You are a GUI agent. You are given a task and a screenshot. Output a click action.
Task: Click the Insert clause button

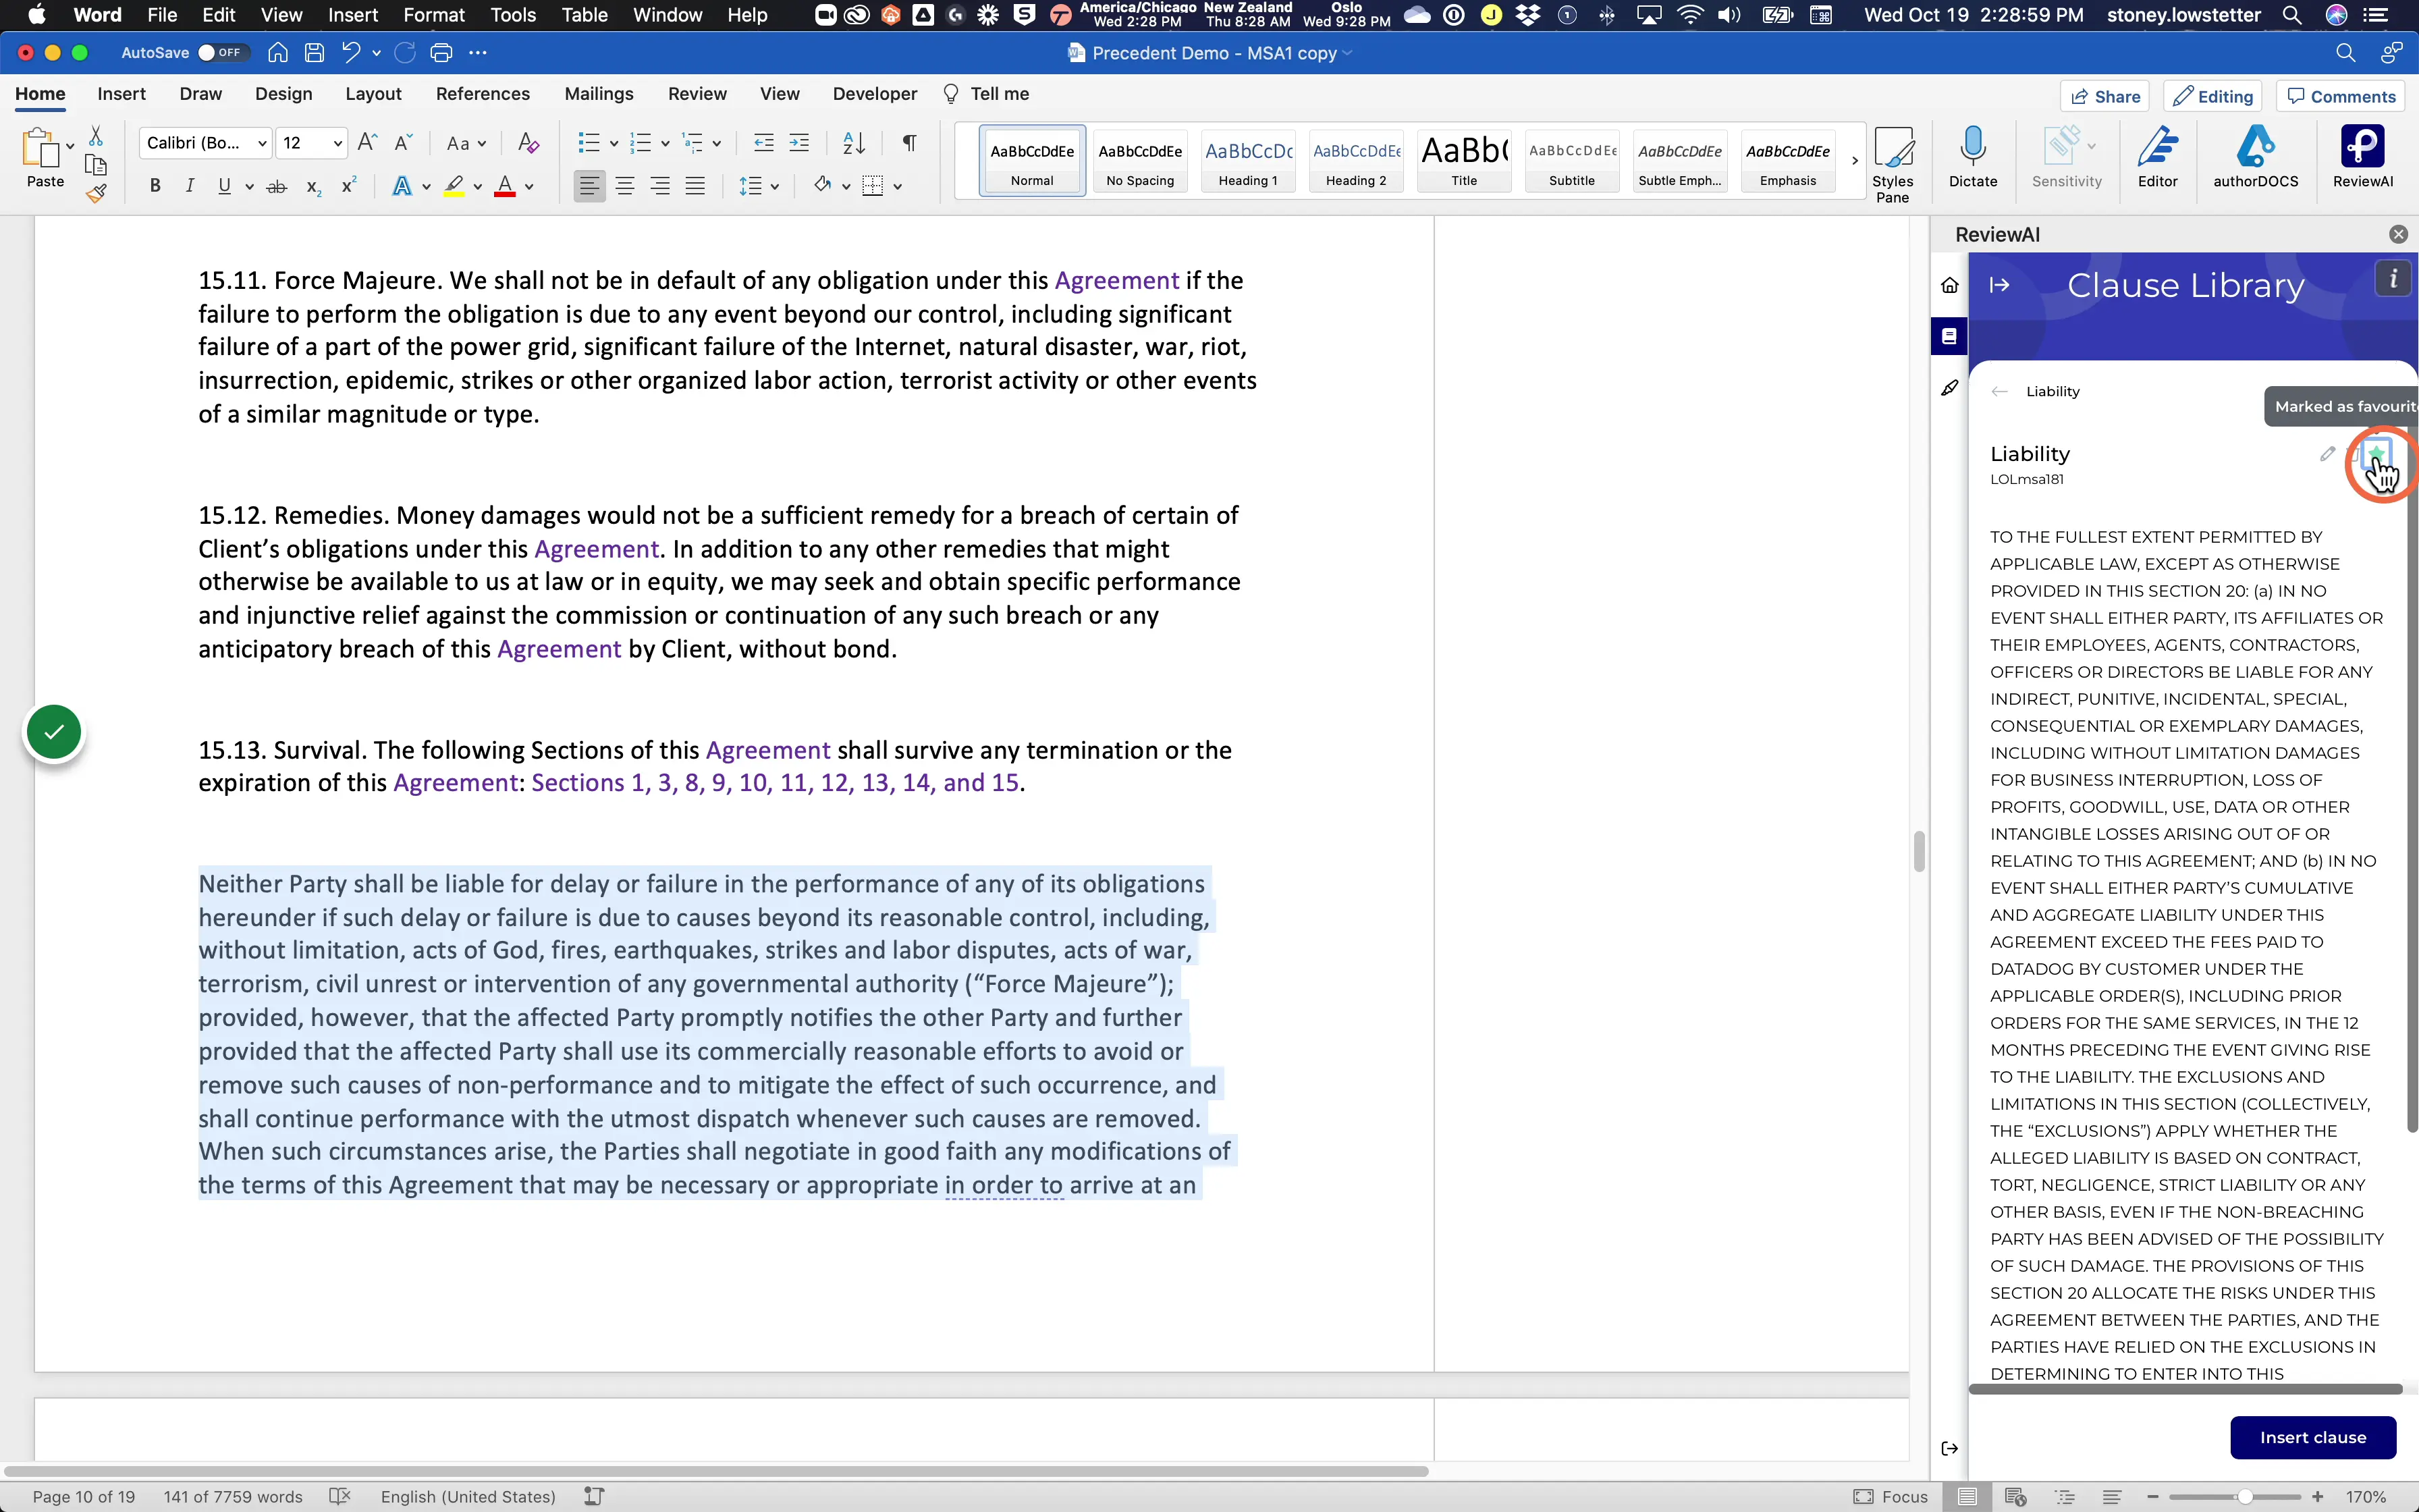pos(2313,1437)
